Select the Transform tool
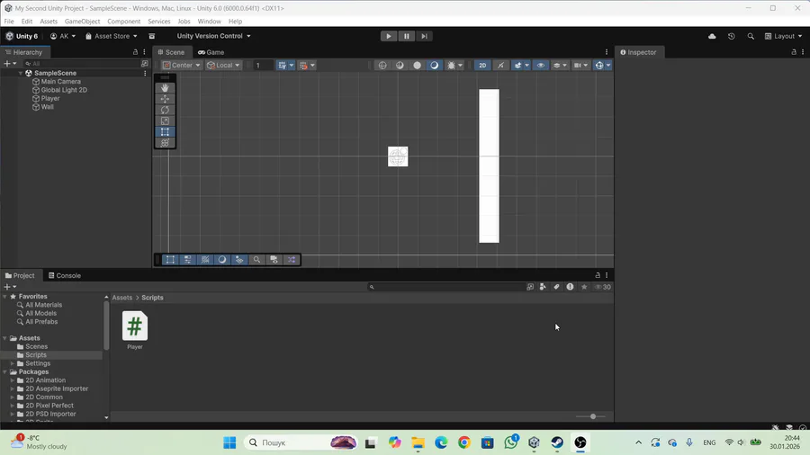The image size is (810, 455). pyautogui.click(x=165, y=143)
